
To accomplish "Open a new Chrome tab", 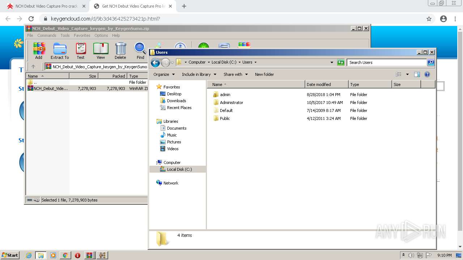I will 184,6.
